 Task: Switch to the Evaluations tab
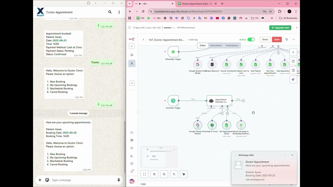[232, 45]
